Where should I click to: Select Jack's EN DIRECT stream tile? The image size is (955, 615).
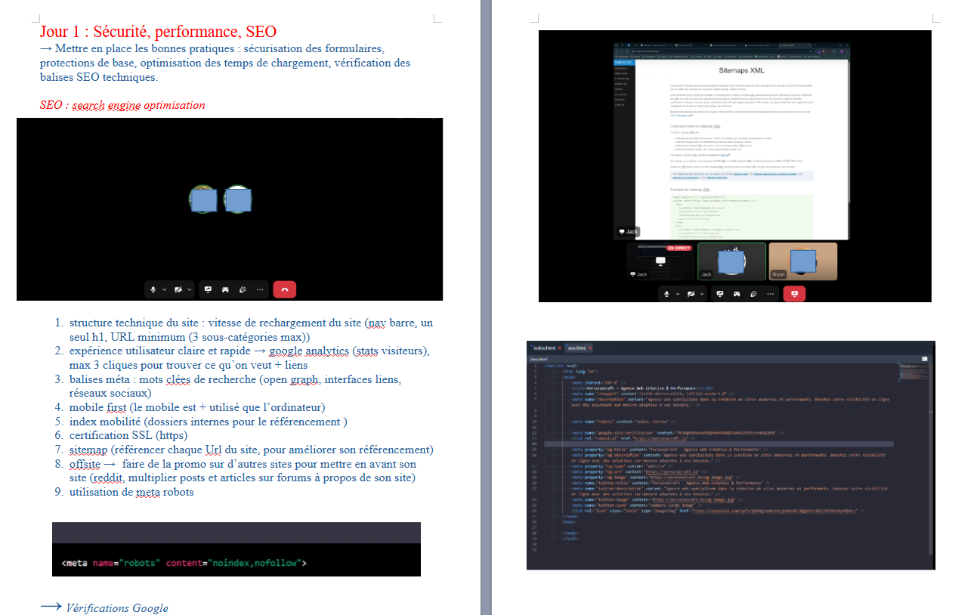(660, 262)
